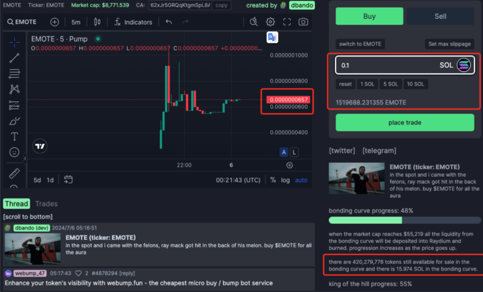Add a compare symbol with plus icon

click(54, 22)
